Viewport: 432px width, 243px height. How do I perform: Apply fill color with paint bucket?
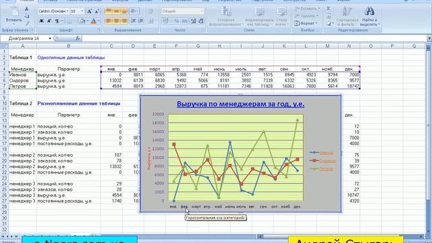point(82,21)
